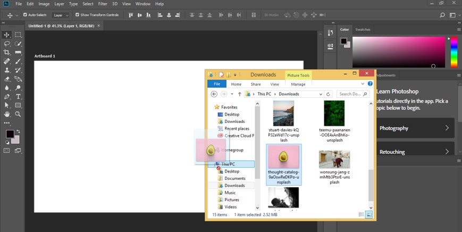Viewport: 462px width, 232px height.
Task: Open the Retouching tutorials link
Action: pyautogui.click(x=414, y=152)
